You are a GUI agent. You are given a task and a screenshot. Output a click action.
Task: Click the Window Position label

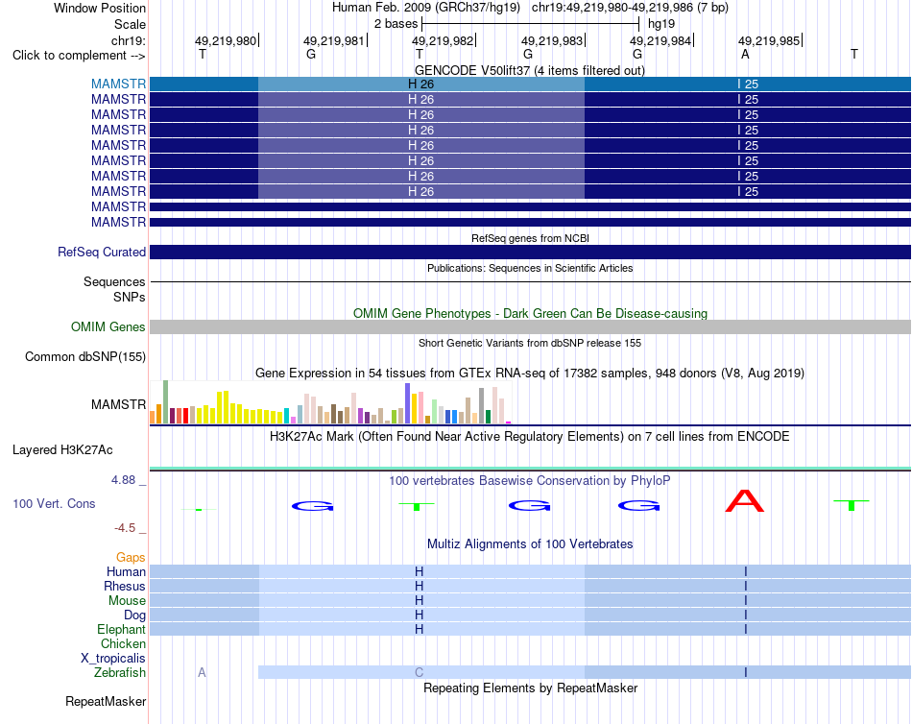point(100,8)
